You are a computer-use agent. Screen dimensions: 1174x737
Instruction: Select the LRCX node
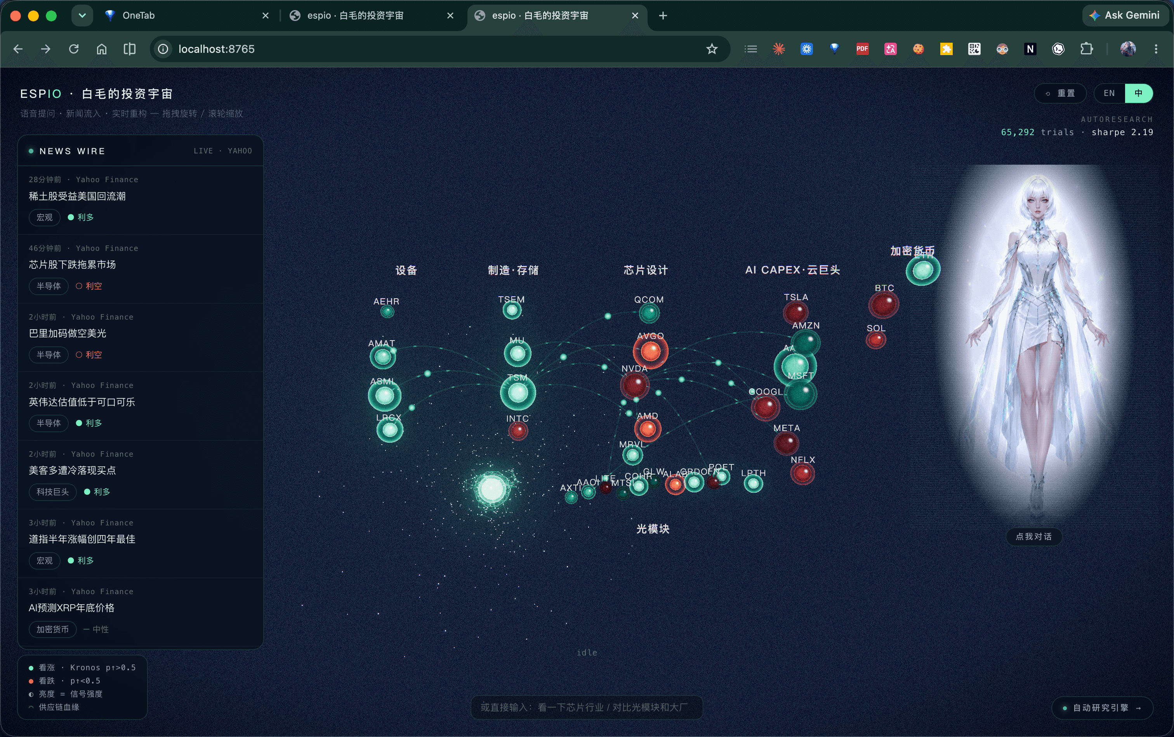click(390, 430)
